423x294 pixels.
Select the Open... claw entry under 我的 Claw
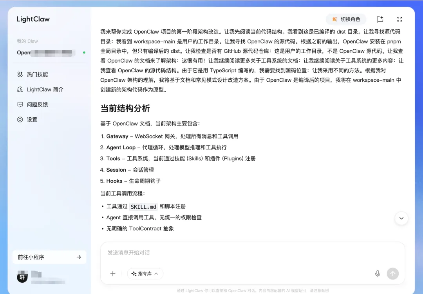click(49, 52)
